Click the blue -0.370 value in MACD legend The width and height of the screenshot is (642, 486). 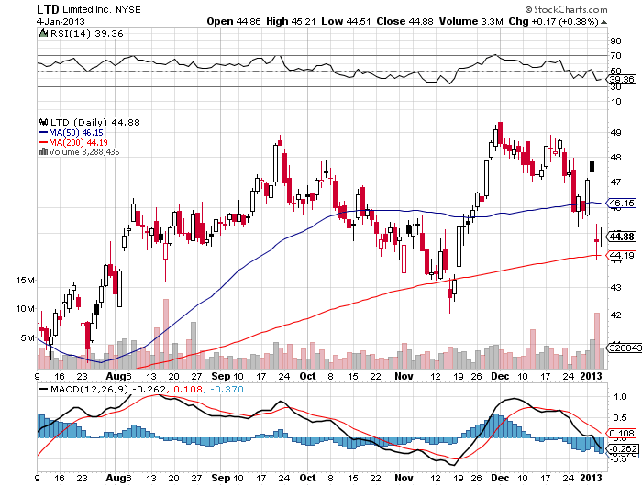coord(227,389)
